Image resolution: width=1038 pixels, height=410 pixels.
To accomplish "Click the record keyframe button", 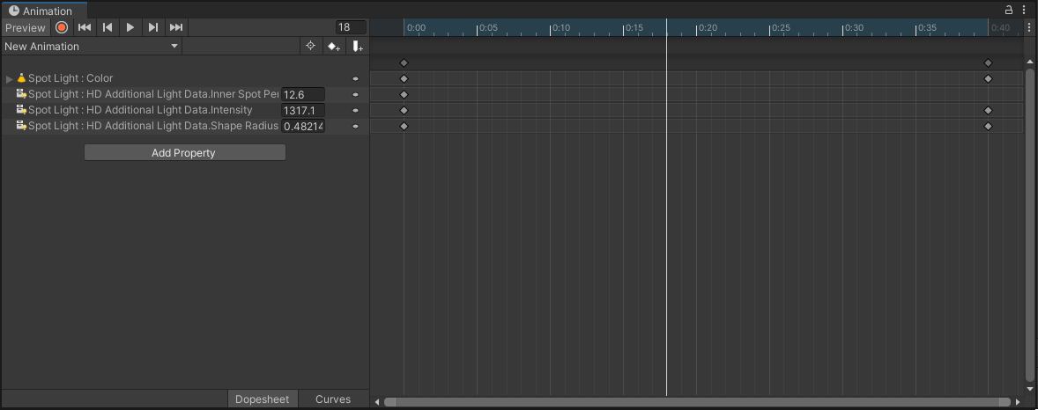I will 62,27.
